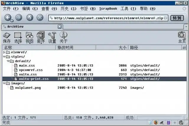The width and height of the screenshot is (189, 126).
Task: Open the Back button history dropdown arrow
Action: tap(12, 21)
